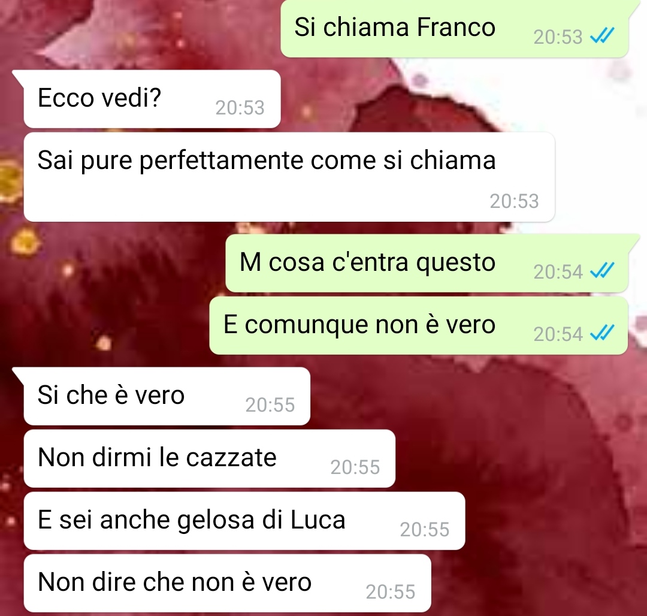Select the 'Ecco vedi?' message

point(152,99)
